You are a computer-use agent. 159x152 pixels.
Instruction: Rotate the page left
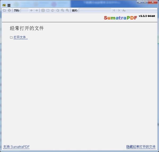pos(53,10)
